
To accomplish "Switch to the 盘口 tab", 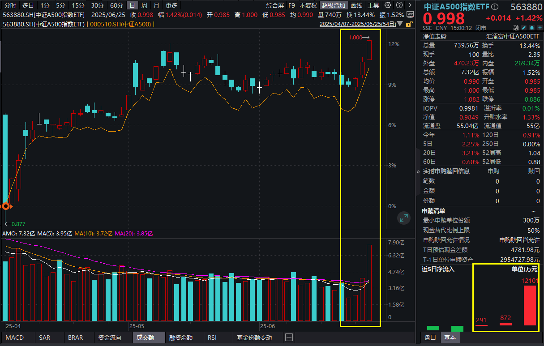I will pos(429,338).
